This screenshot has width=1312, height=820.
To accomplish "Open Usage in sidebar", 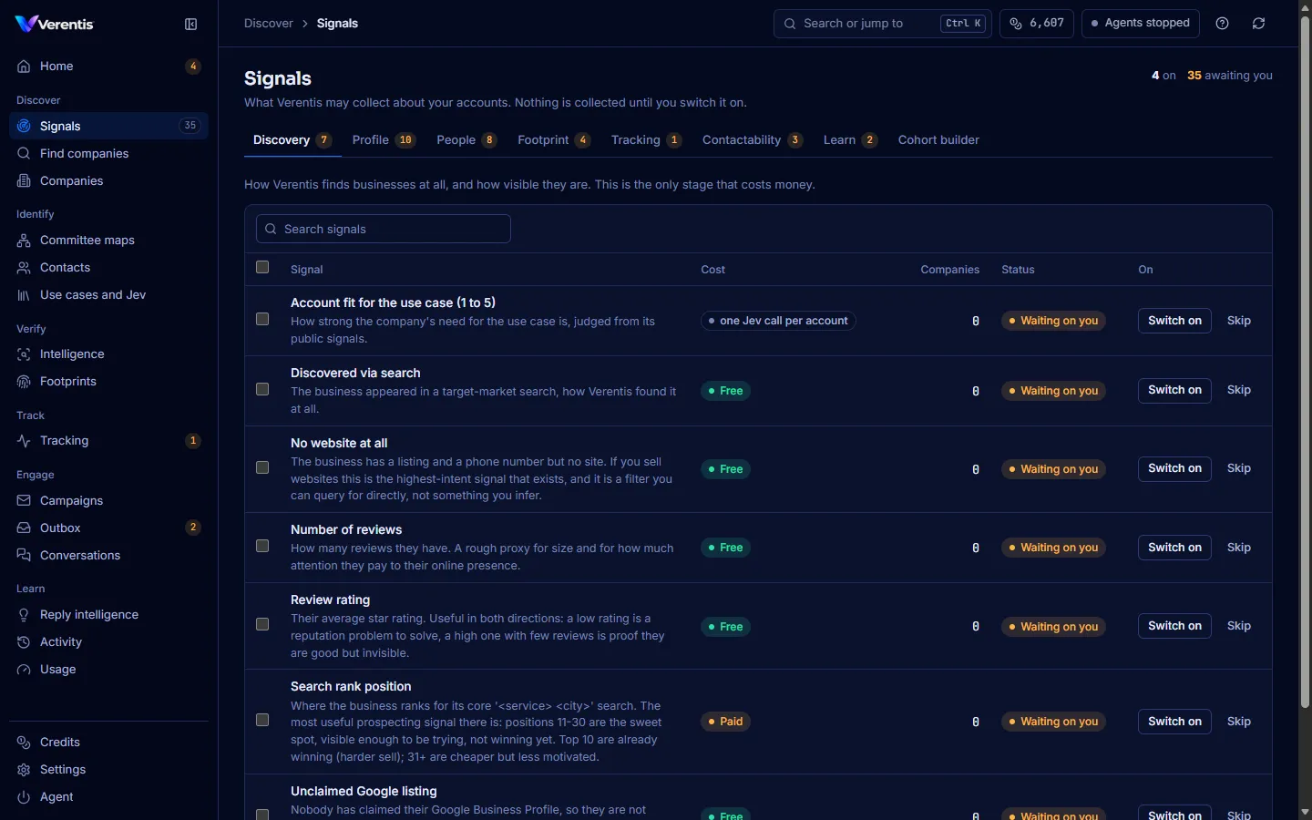I will [x=108, y=670].
